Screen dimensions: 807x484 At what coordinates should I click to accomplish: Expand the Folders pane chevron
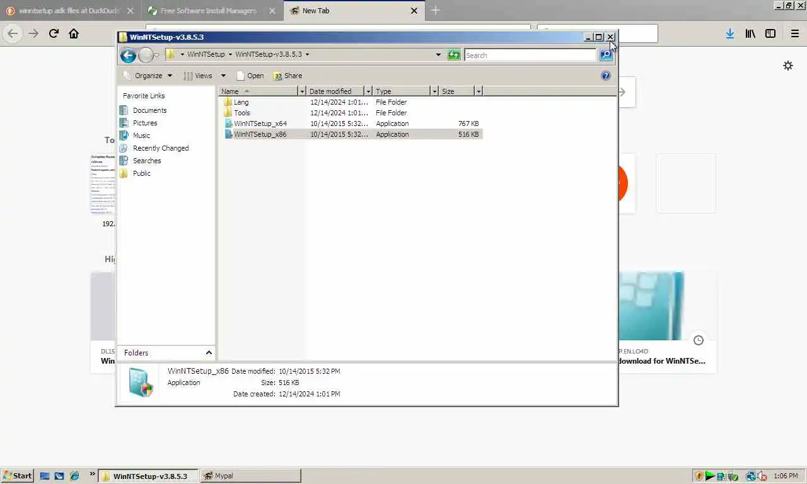coord(209,353)
